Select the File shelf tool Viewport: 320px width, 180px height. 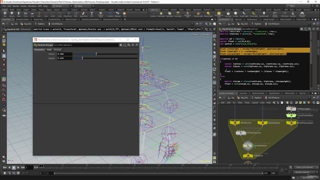point(124,14)
